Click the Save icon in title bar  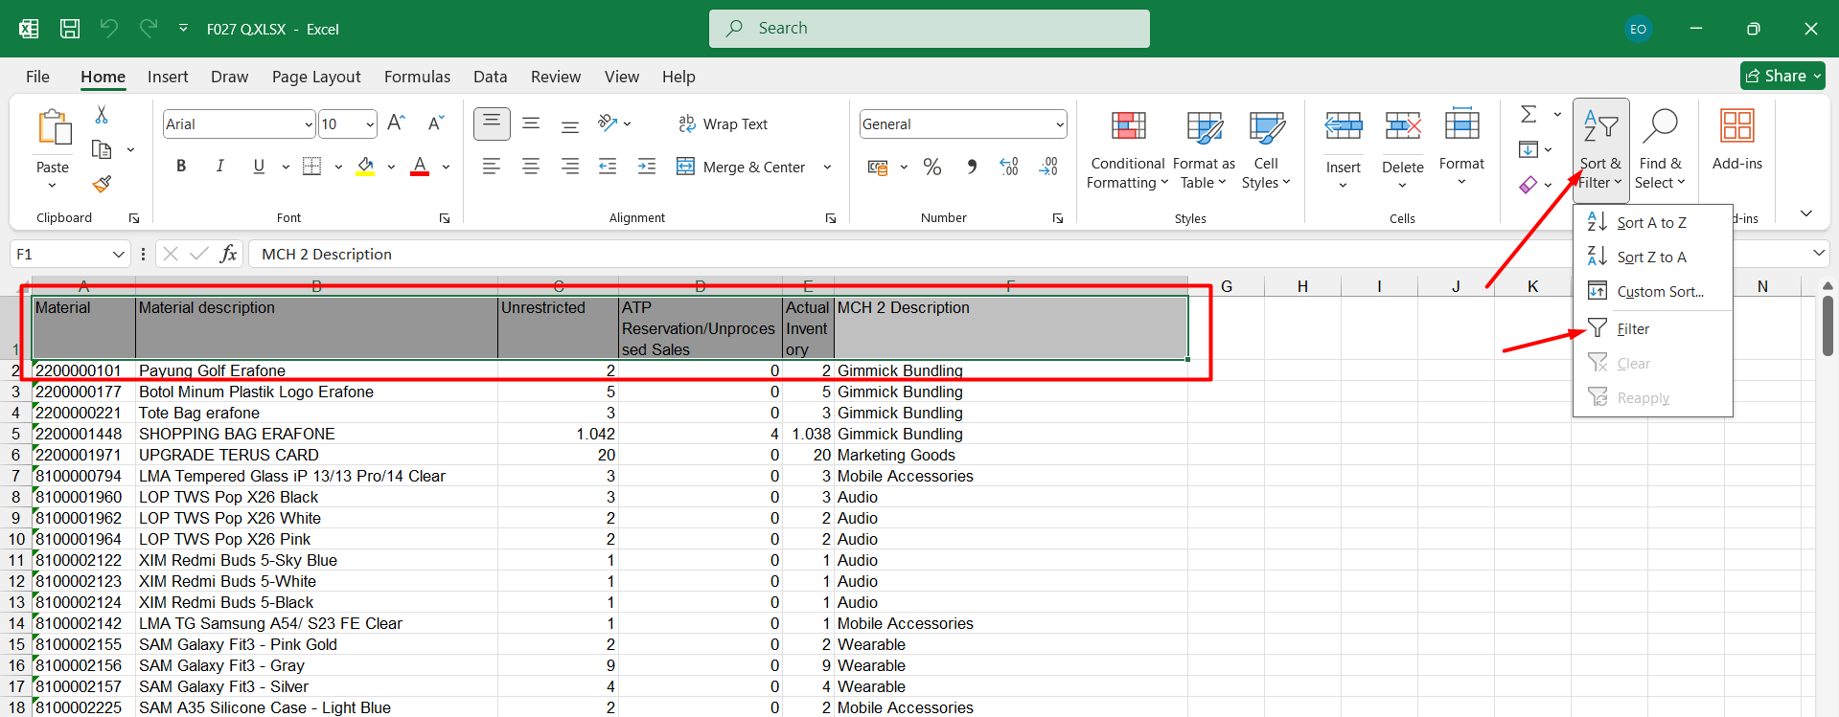point(70,29)
